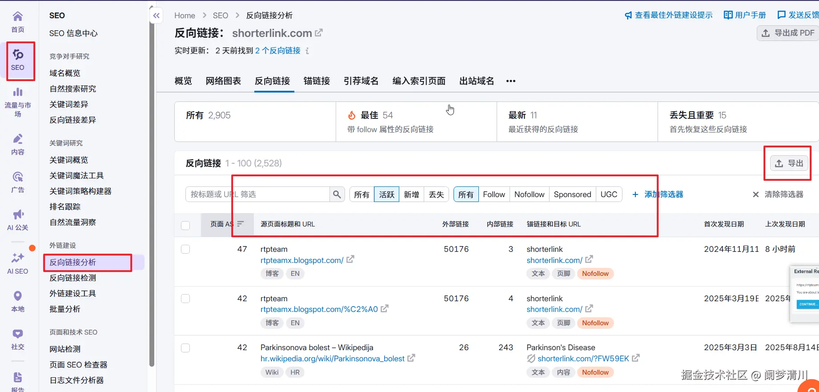This screenshot has width=819, height=392.
Task: Select the AI 公关 megaphone icon
Action: [18, 215]
